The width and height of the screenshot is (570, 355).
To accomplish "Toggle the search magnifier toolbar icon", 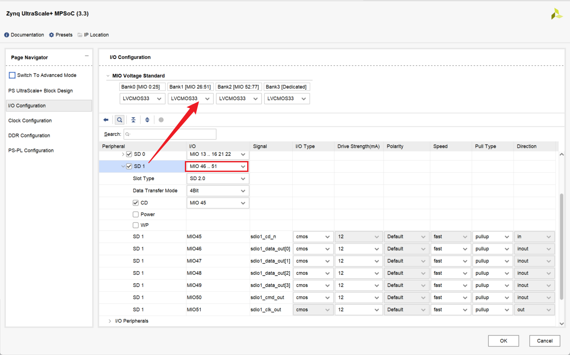I will 119,120.
